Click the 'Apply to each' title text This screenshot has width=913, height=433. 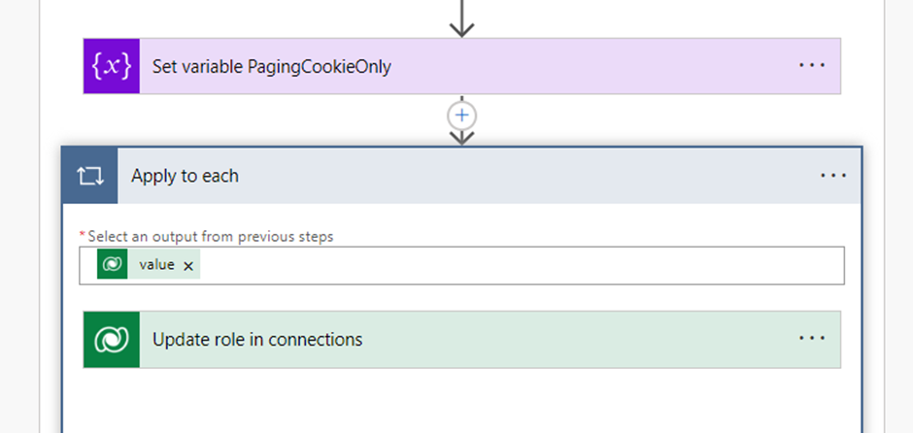pyautogui.click(x=185, y=176)
